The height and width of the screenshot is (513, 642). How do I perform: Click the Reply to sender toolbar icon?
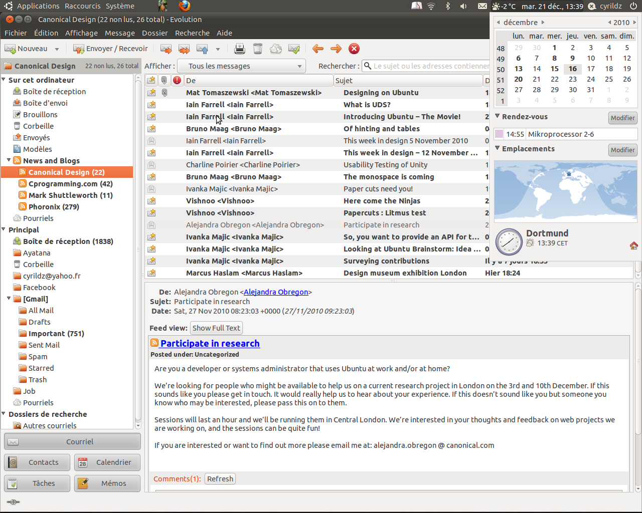click(x=166, y=49)
